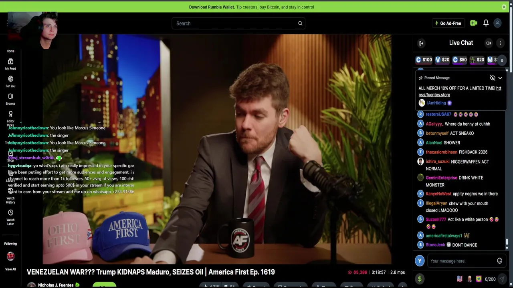Screen dimensions: 513x288
Task: Click the video player area
Action: pos(217,149)
